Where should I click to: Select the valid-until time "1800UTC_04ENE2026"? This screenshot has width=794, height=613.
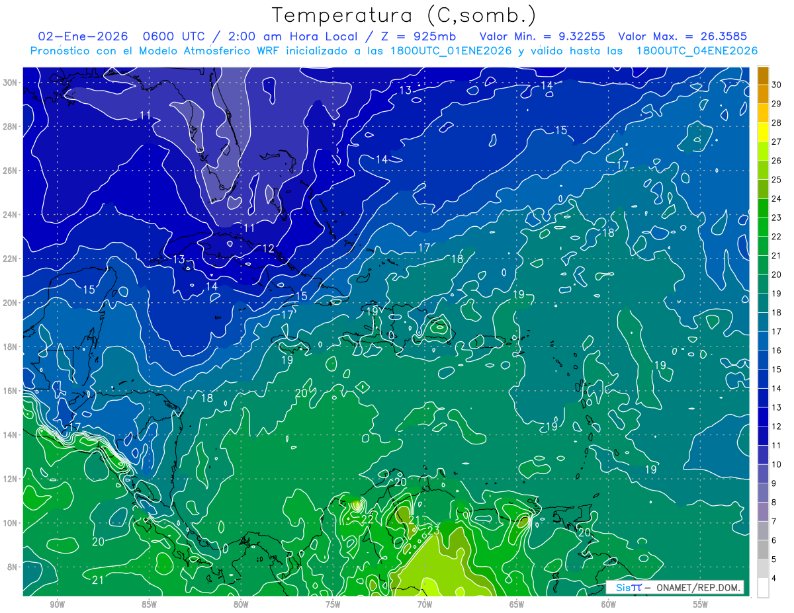[696, 51]
